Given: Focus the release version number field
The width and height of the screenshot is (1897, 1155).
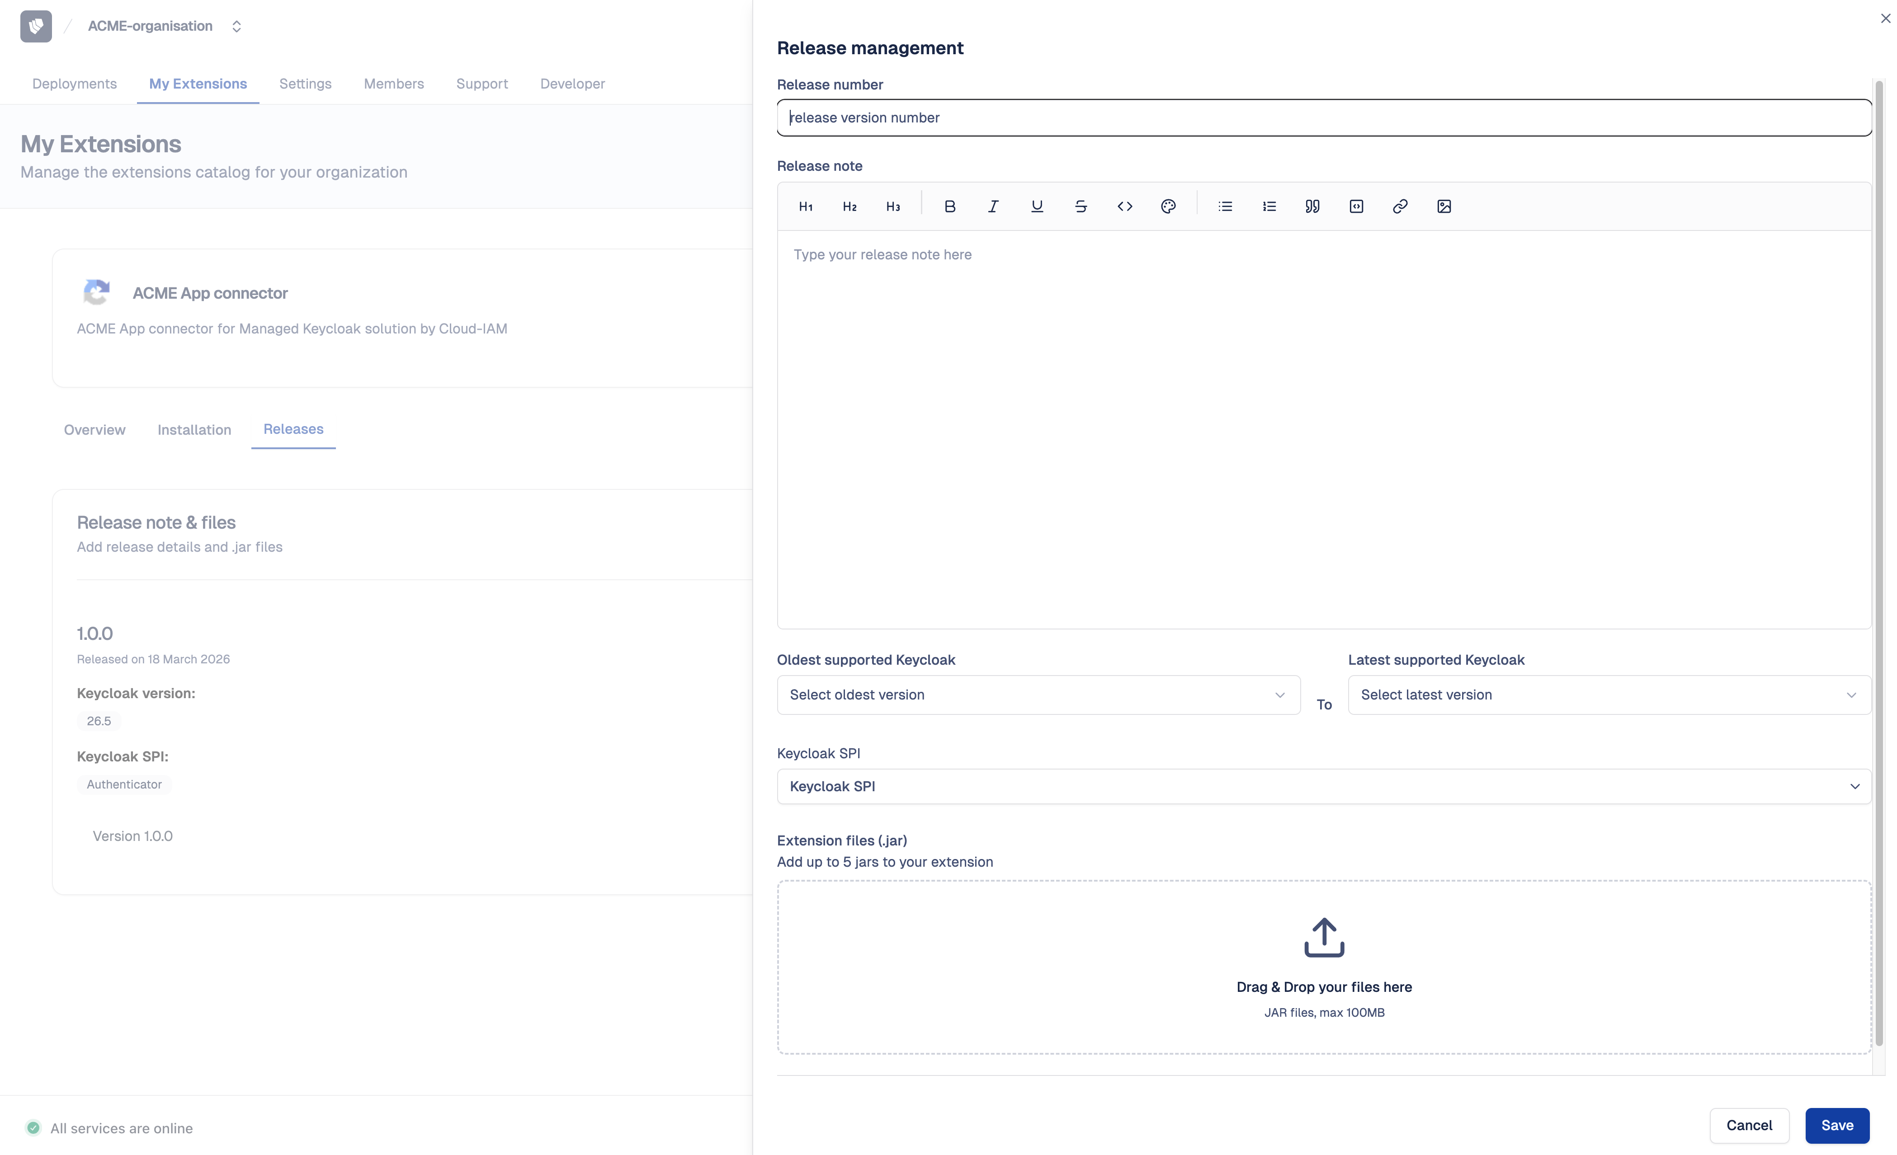Looking at the screenshot, I should (1323, 118).
